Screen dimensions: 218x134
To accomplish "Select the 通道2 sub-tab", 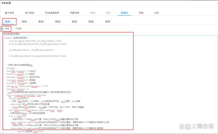I will tap(25, 21).
